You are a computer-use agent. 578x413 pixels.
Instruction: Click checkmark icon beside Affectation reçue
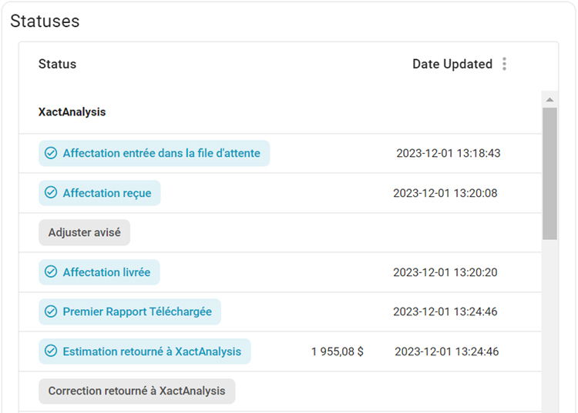pyautogui.click(x=51, y=193)
